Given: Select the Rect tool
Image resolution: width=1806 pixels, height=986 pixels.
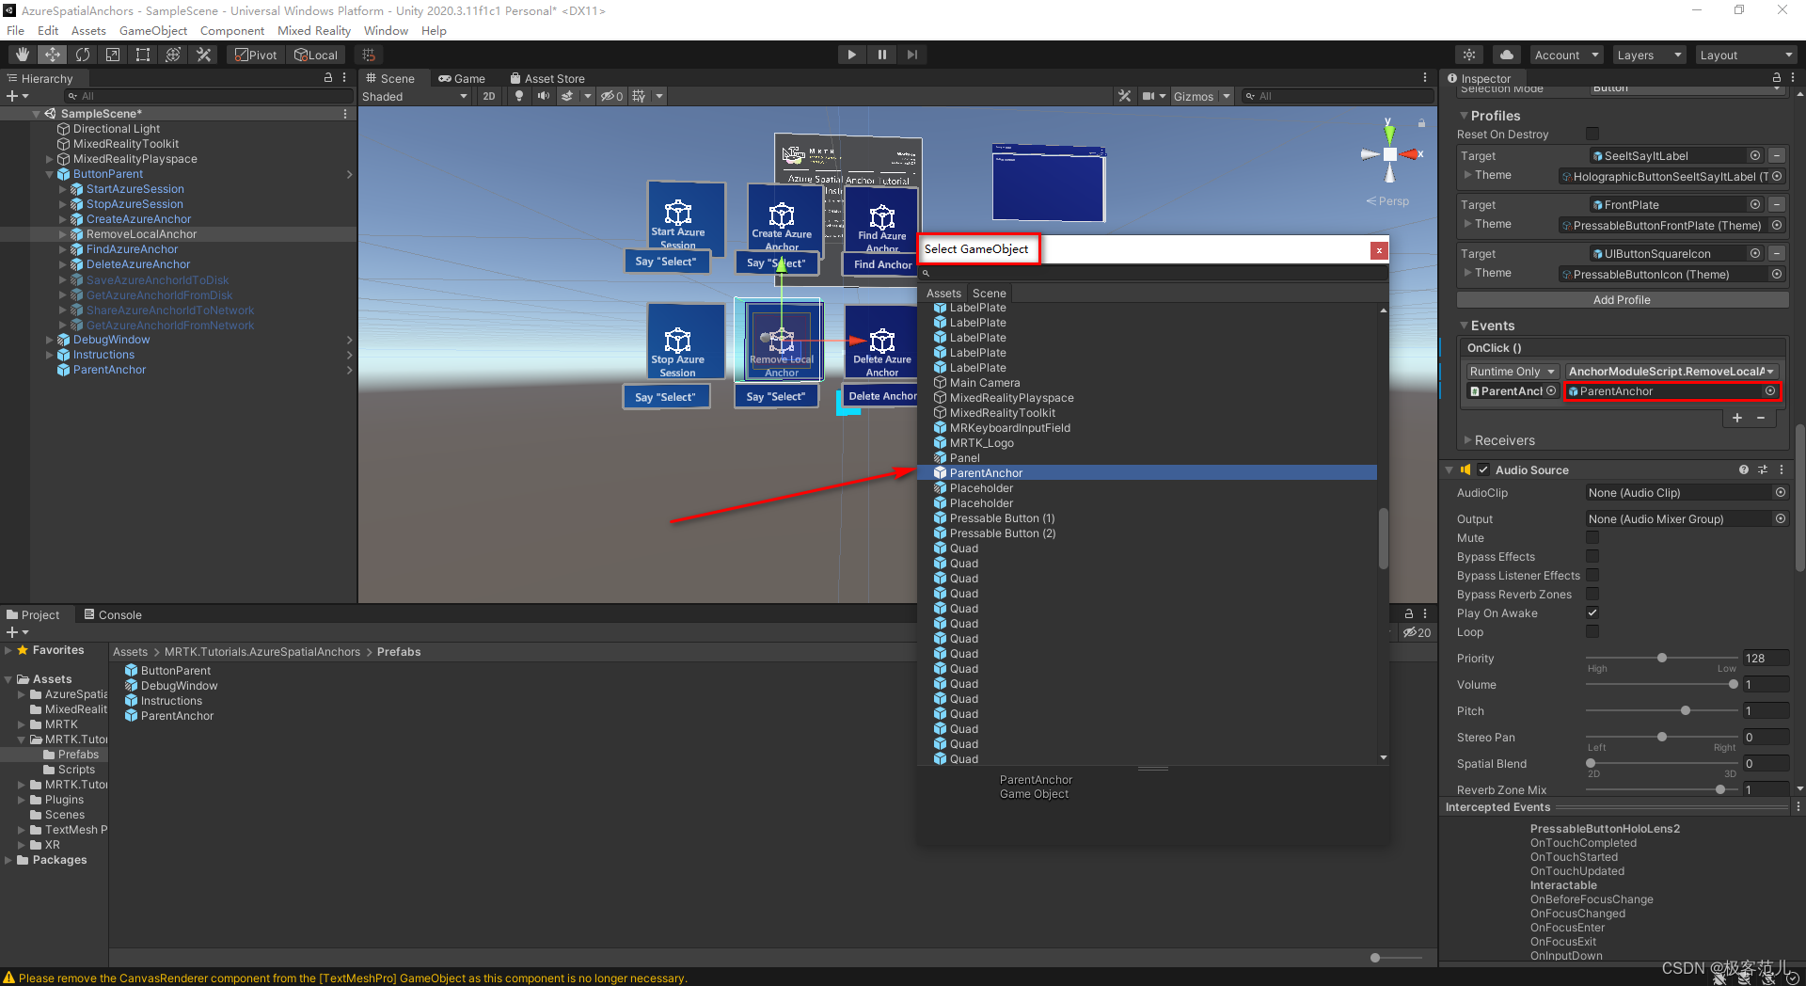Looking at the screenshot, I should click(142, 55).
